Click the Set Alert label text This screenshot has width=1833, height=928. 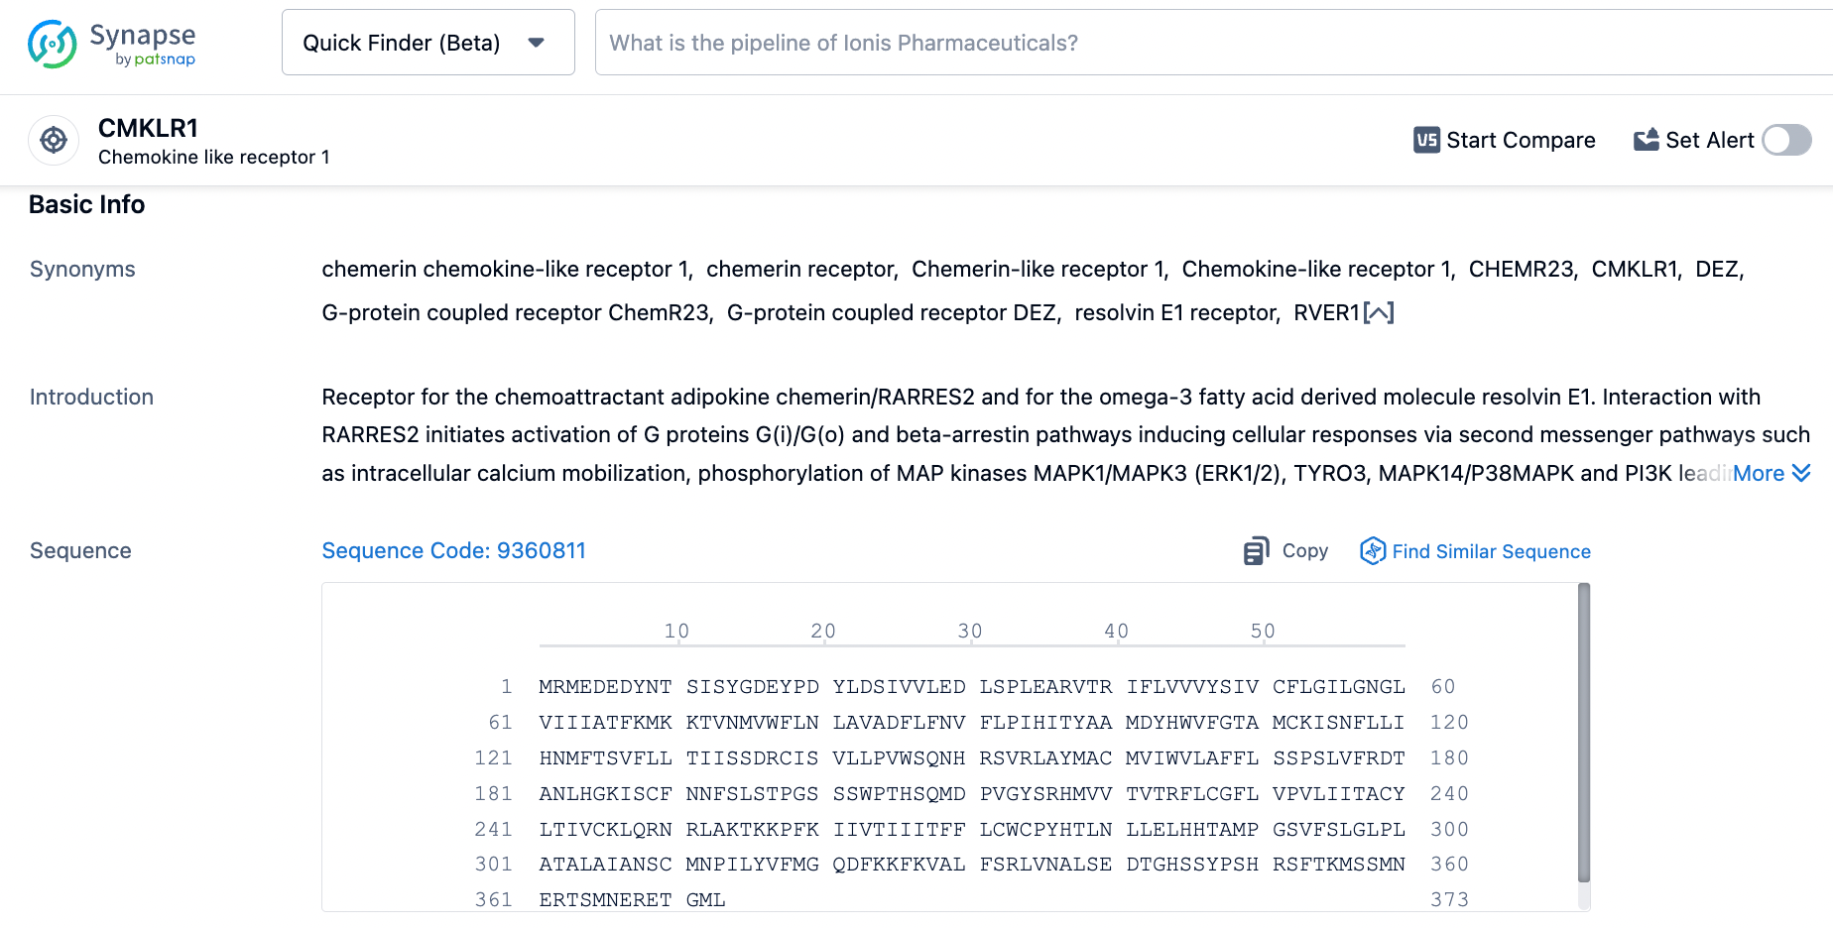pos(1709,140)
